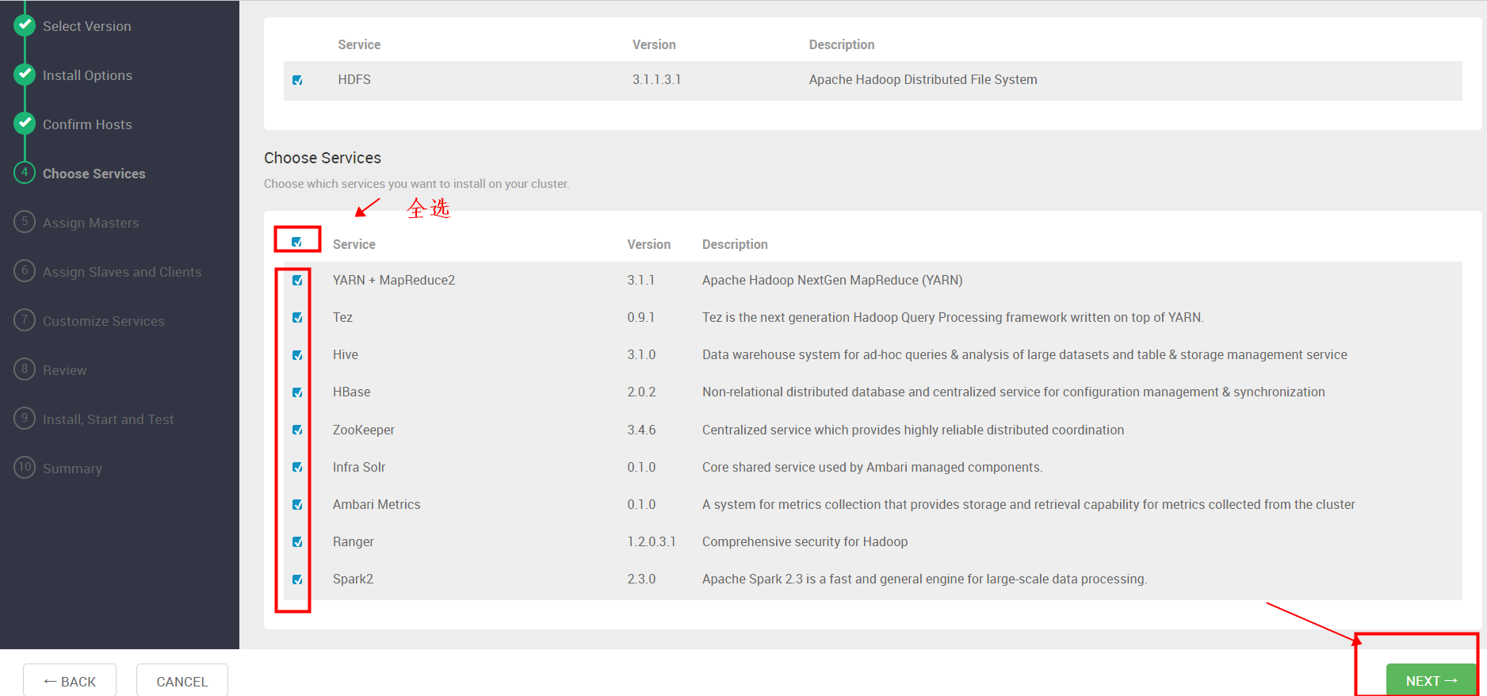Open the Review wizard step

pos(65,370)
